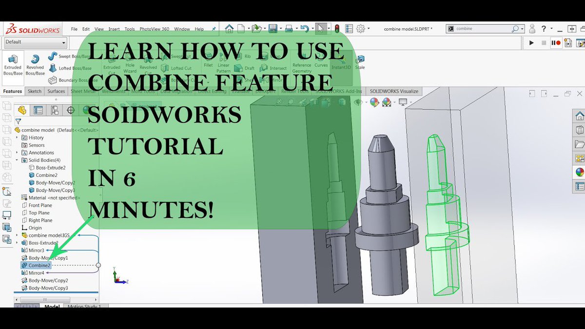Open Design Library in right task pane
Viewport: 585px width, 329px height.
pos(579,130)
